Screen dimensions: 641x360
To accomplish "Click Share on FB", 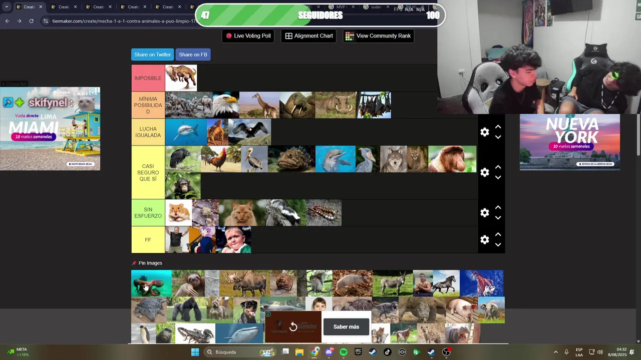I will tap(193, 54).
